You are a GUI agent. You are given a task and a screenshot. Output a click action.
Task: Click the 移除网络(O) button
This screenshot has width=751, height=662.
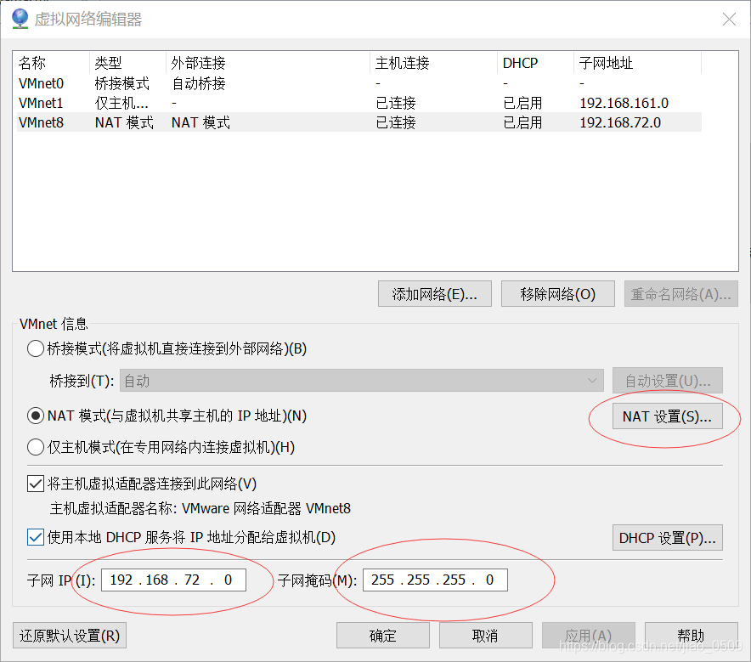558,294
